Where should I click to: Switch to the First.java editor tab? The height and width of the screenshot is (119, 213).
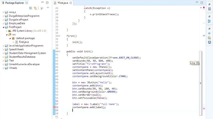(63, 3)
